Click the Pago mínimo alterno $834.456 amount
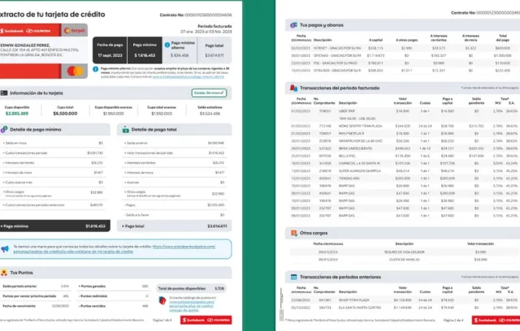520x331 pixels. click(x=180, y=56)
